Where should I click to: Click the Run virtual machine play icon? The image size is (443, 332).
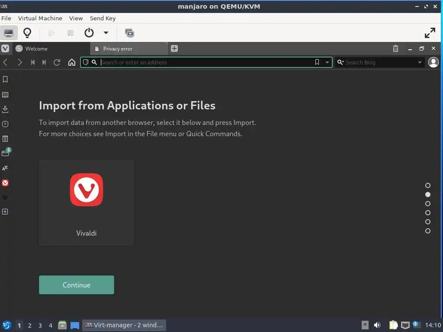51,33
